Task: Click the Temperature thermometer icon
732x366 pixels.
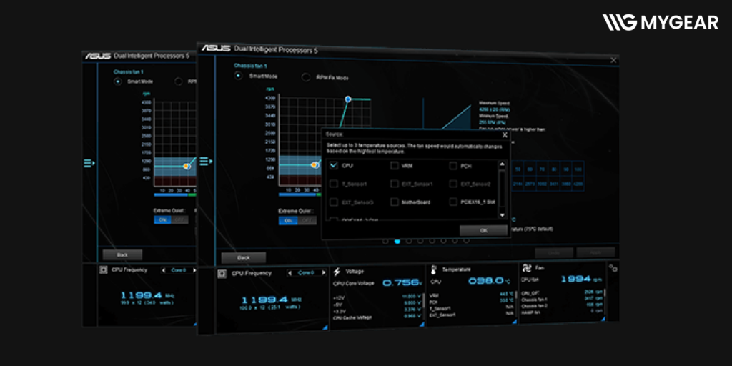Action: click(435, 269)
